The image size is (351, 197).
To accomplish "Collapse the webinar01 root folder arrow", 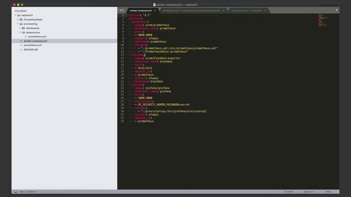I will (15, 15).
